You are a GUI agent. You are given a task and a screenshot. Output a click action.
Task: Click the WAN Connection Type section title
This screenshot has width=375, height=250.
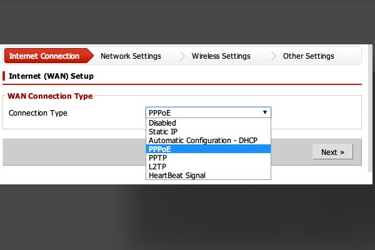[50, 96]
